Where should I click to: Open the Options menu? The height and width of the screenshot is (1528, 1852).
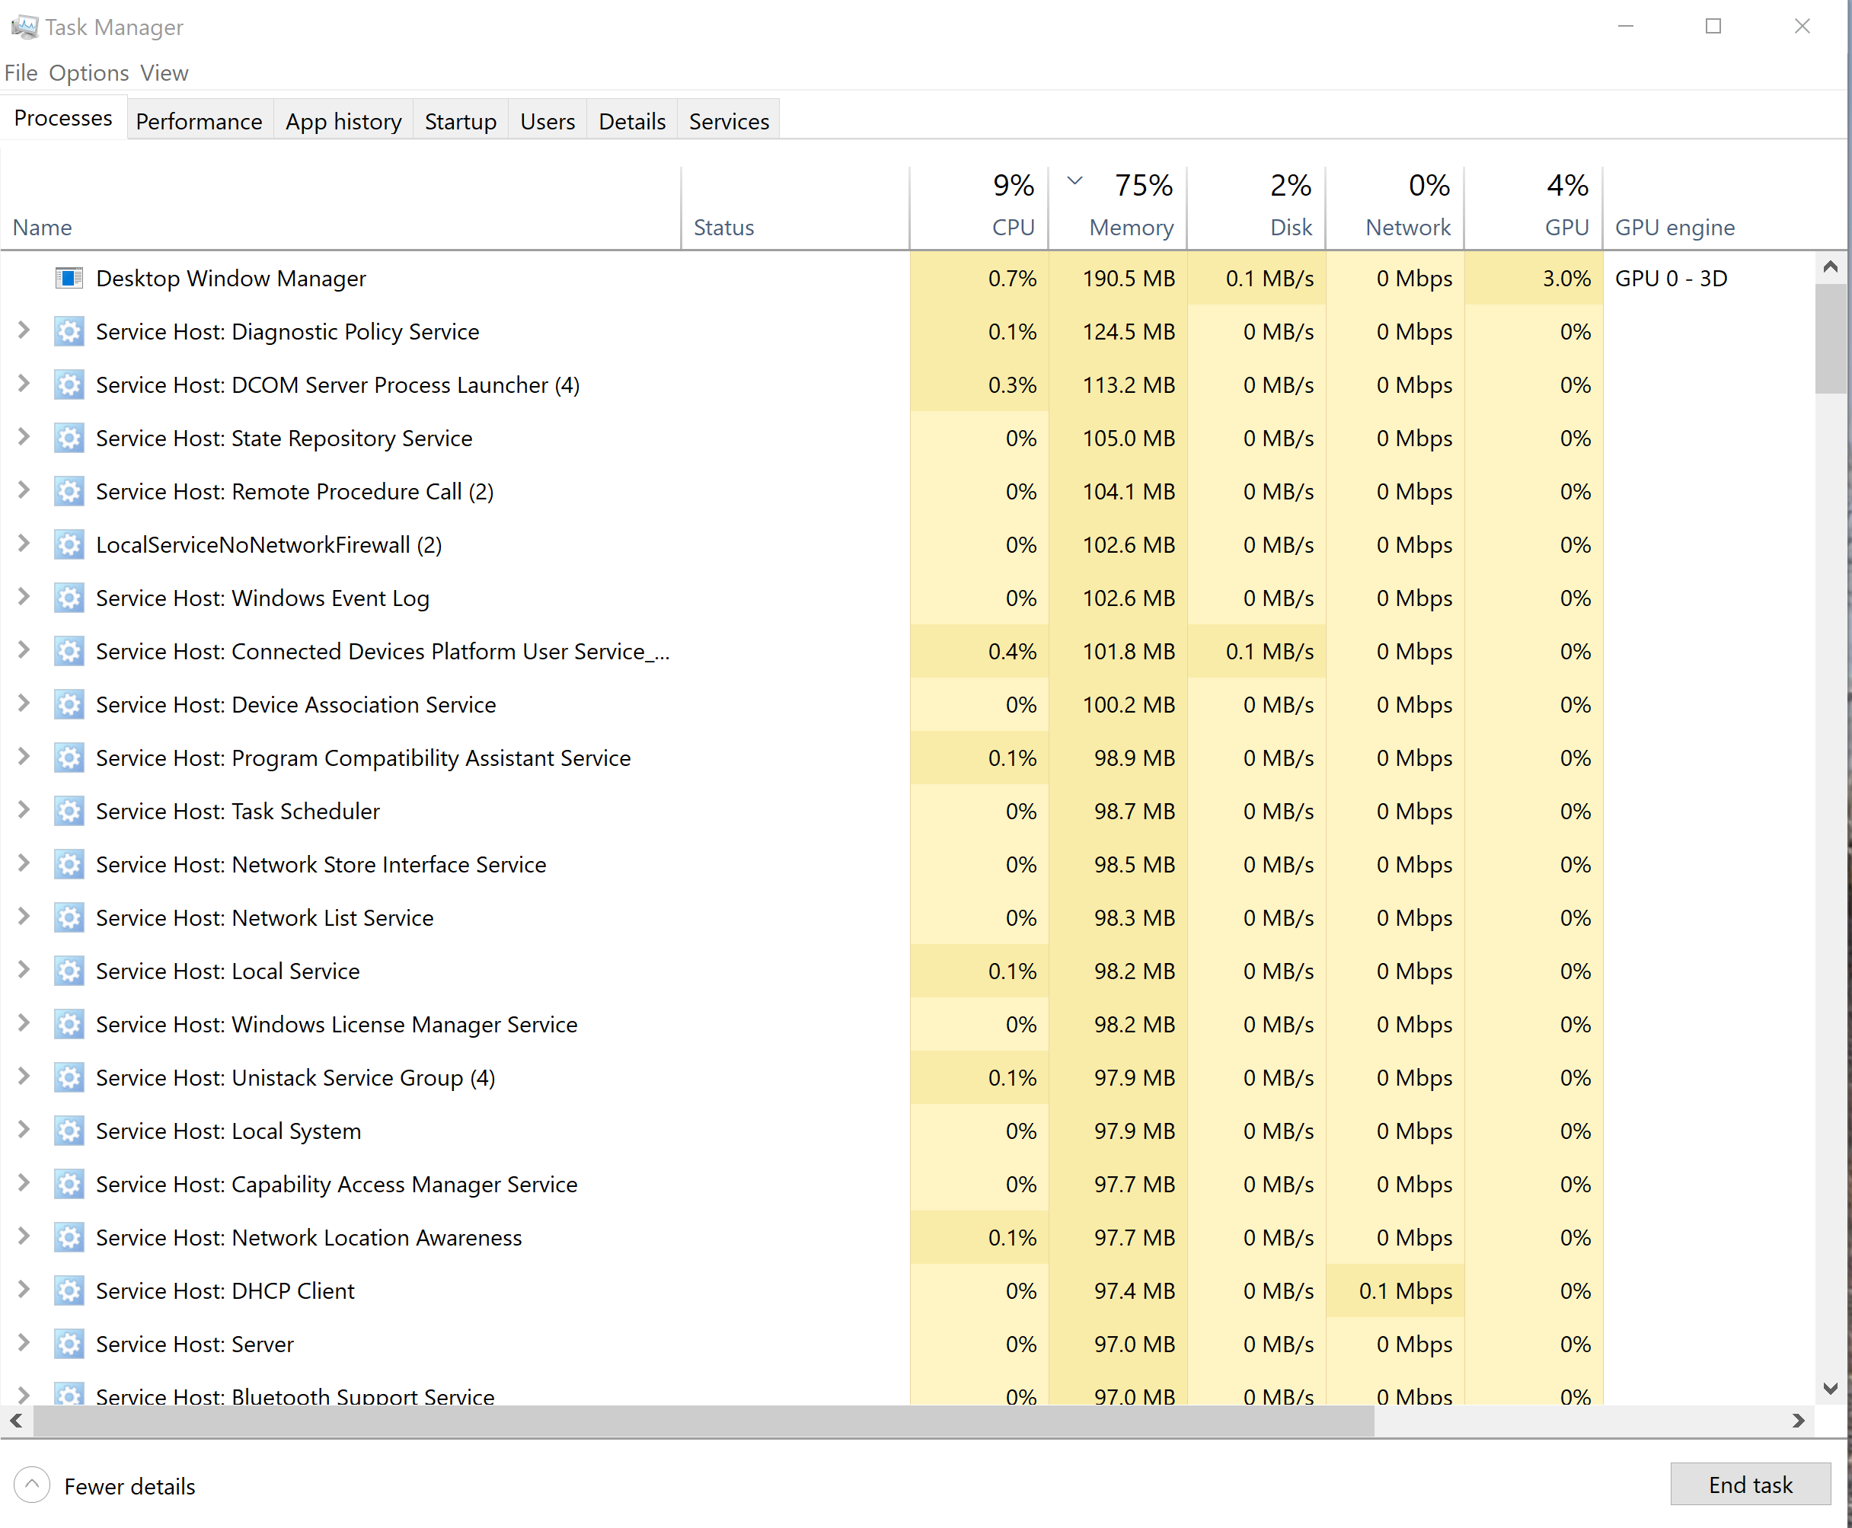point(89,73)
